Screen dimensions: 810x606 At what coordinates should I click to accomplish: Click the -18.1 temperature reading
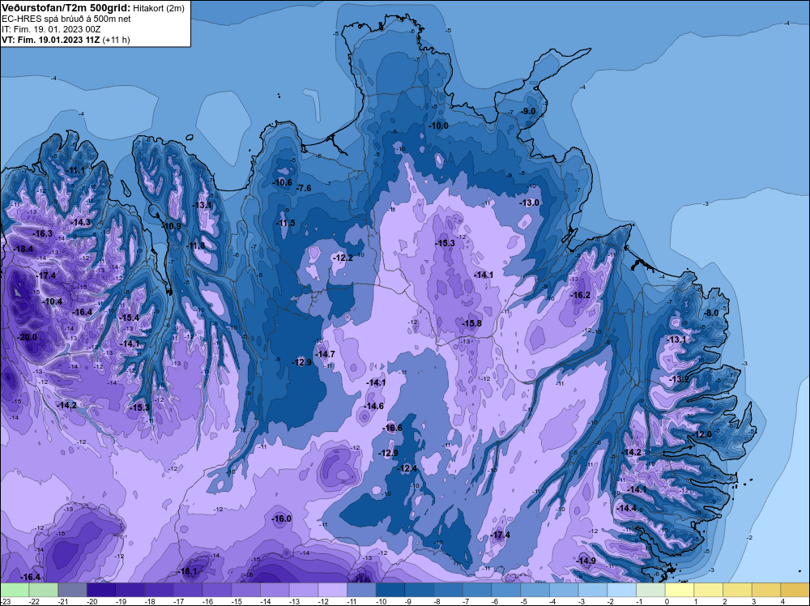point(187,571)
